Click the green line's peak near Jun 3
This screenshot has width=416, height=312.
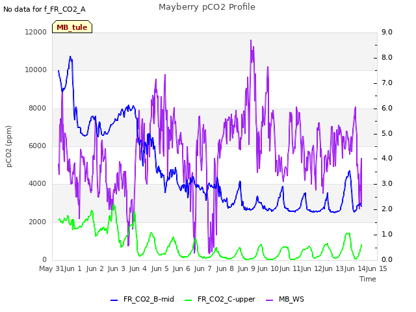tap(114, 204)
